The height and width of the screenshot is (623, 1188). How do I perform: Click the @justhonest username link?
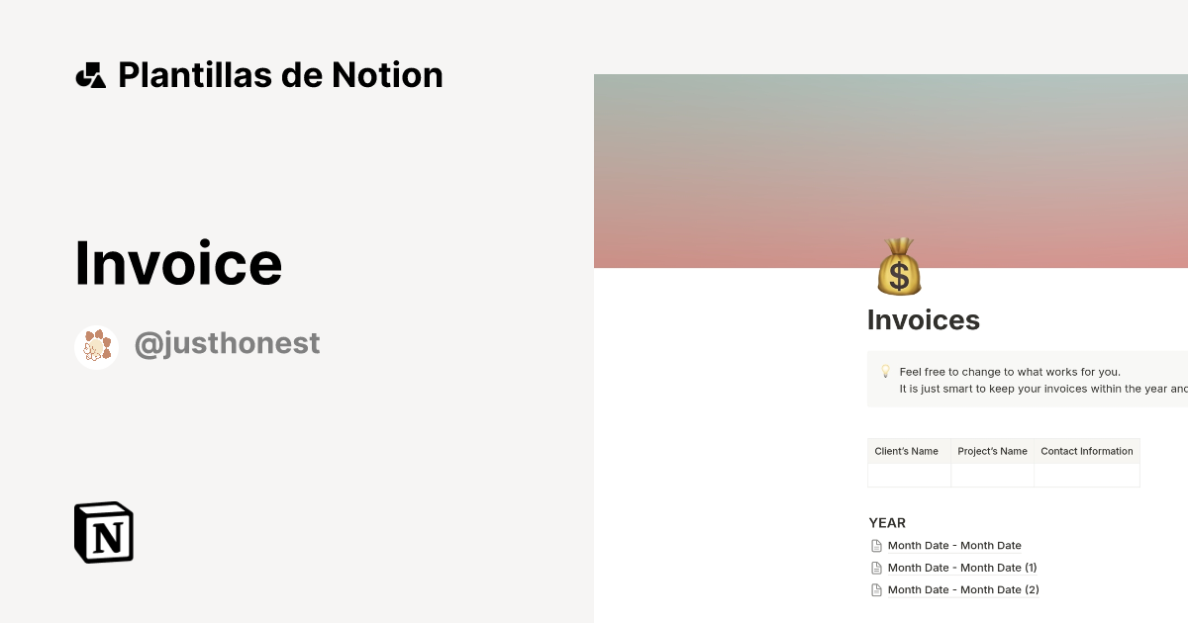point(227,342)
